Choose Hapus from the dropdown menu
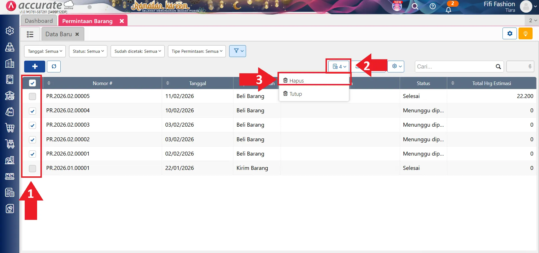 point(297,81)
